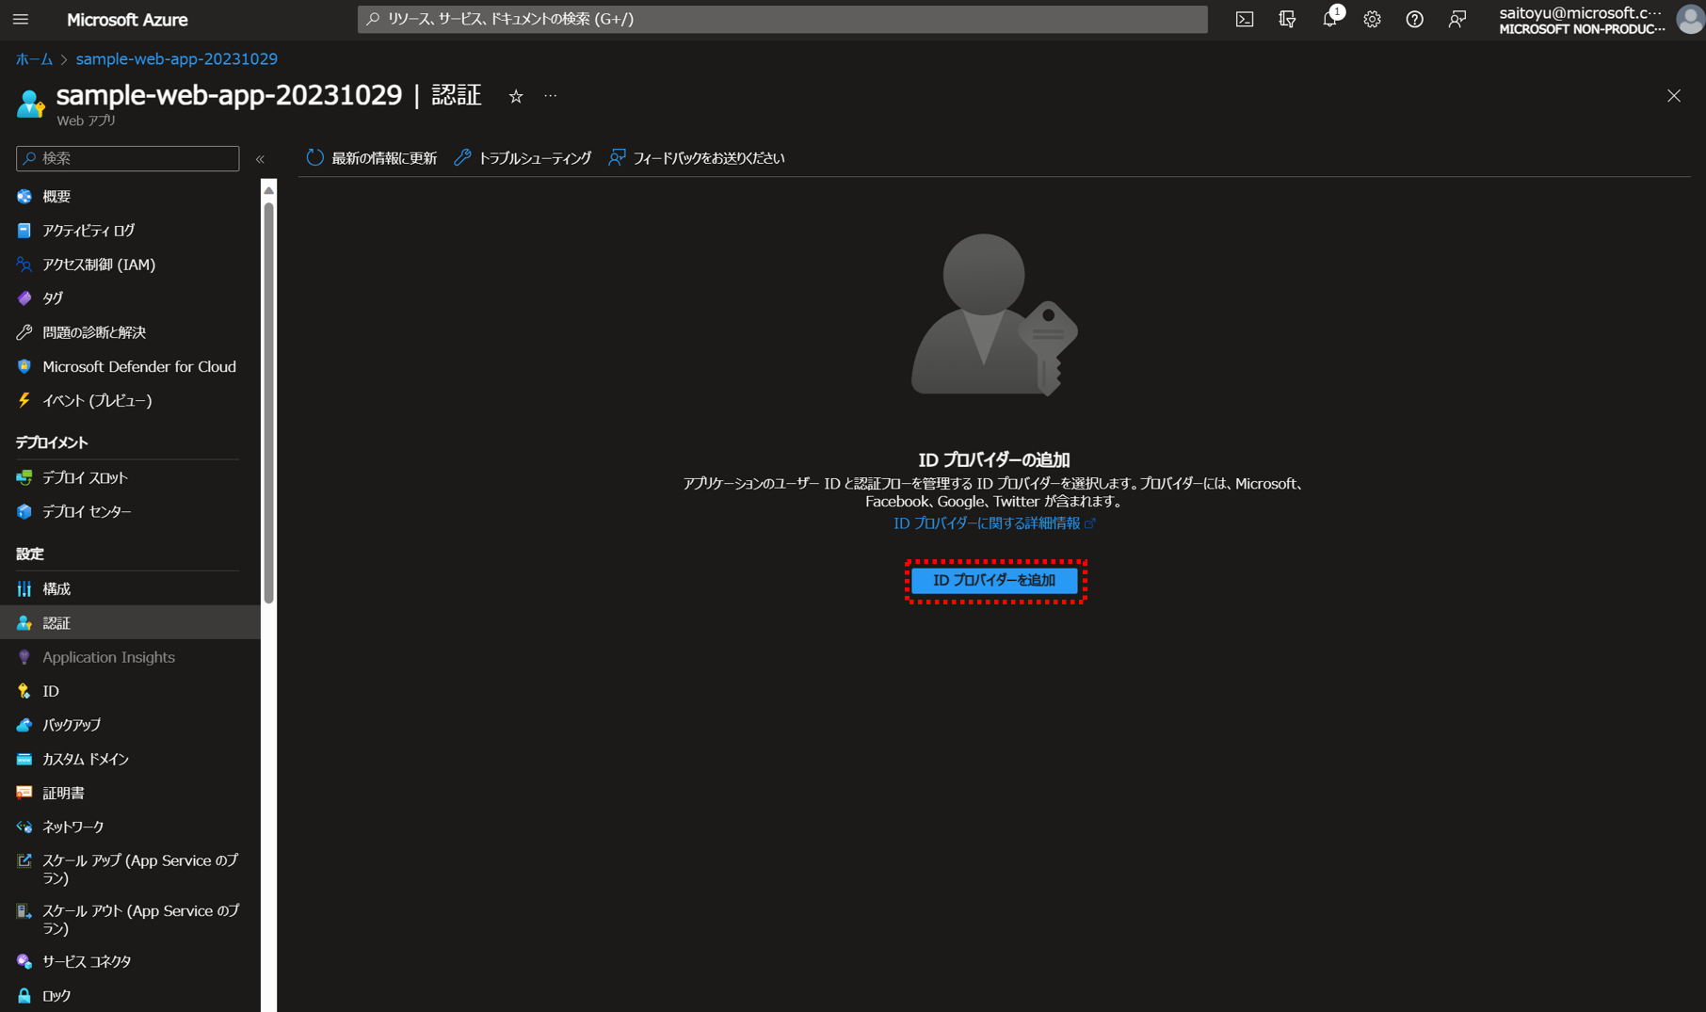The height and width of the screenshot is (1012, 1706).
Task: Open the help question mark icon
Action: click(x=1414, y=19)
